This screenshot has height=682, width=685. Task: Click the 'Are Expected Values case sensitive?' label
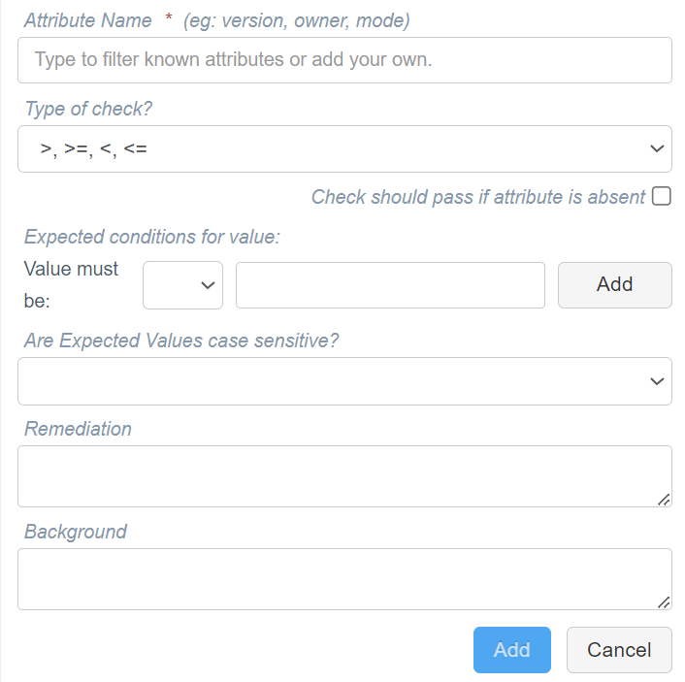181,341
